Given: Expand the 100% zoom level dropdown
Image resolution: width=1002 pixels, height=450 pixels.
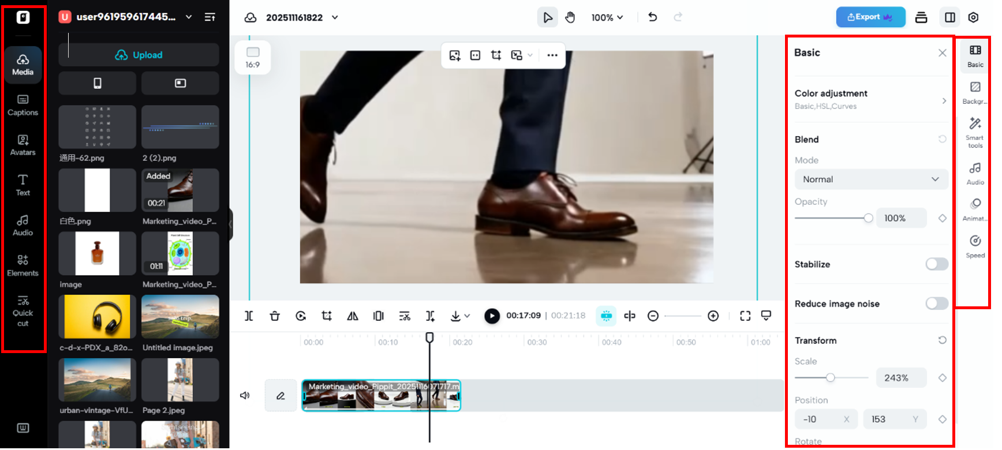Looking at the screenshot, I should pos(607,17).
